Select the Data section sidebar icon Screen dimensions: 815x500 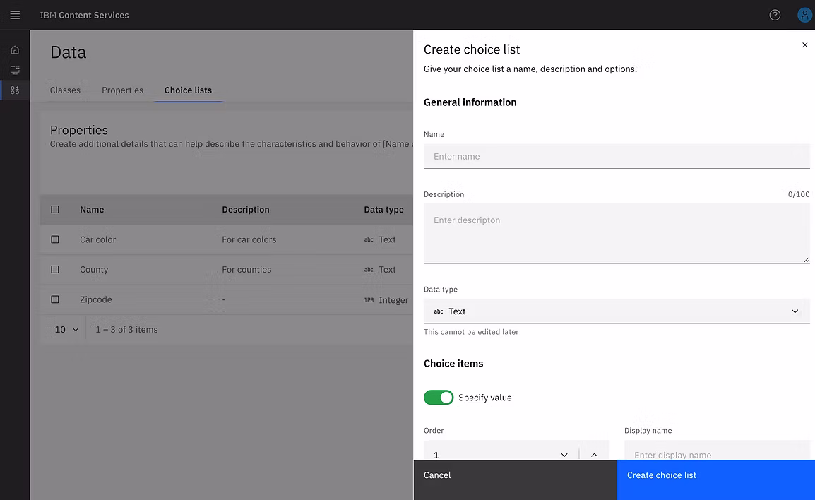[x=15, y=90]
